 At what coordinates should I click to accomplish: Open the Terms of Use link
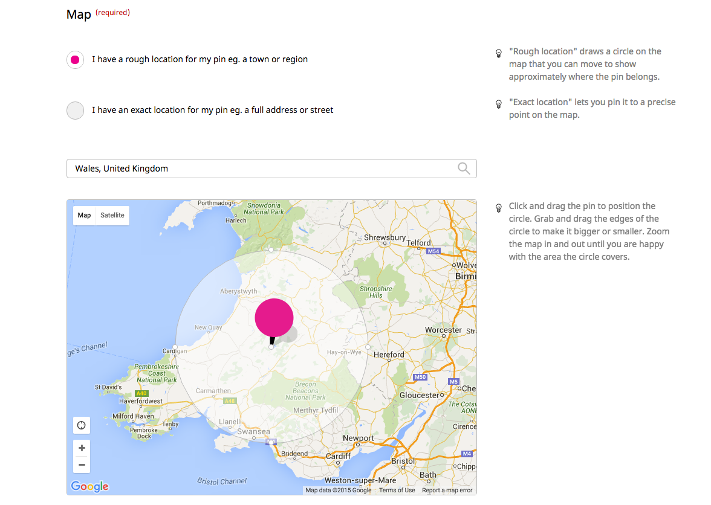click(x=397, y=490)
